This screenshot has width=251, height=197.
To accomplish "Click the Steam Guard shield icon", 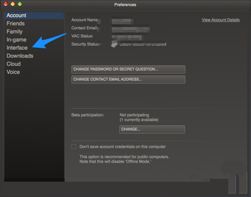I will tap(114, 45).
